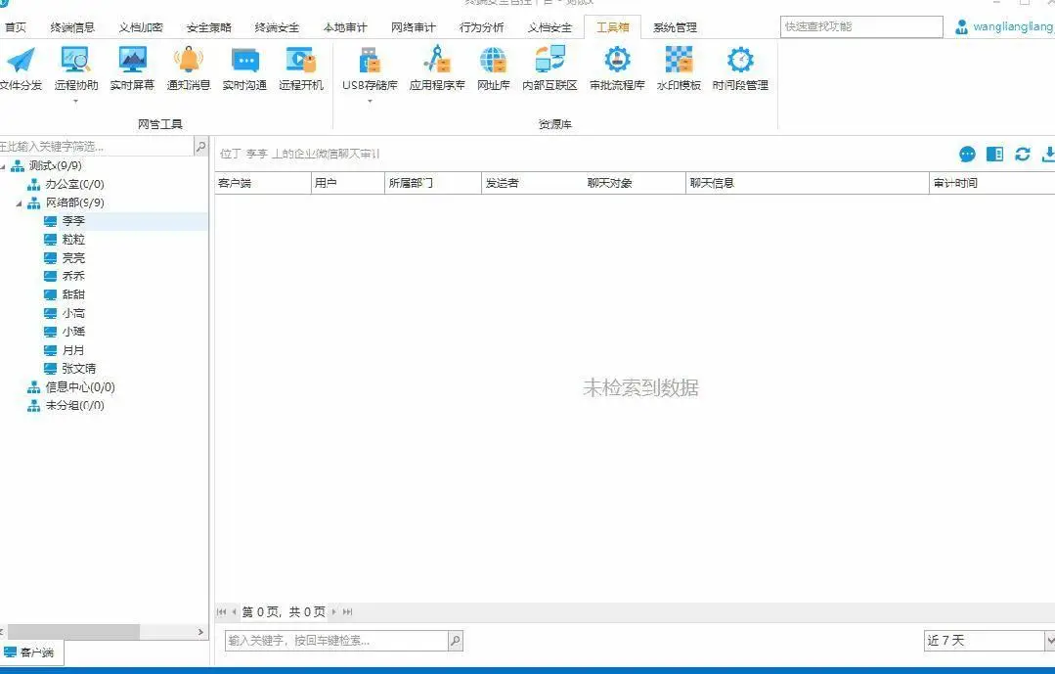Launch the 实时屏幕 real-time screen tool

pyautogui.click(x=131, y=68)
